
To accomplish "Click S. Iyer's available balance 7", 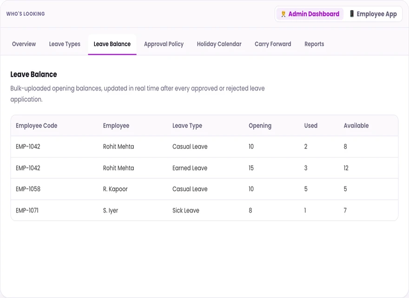I will (345, 210).
